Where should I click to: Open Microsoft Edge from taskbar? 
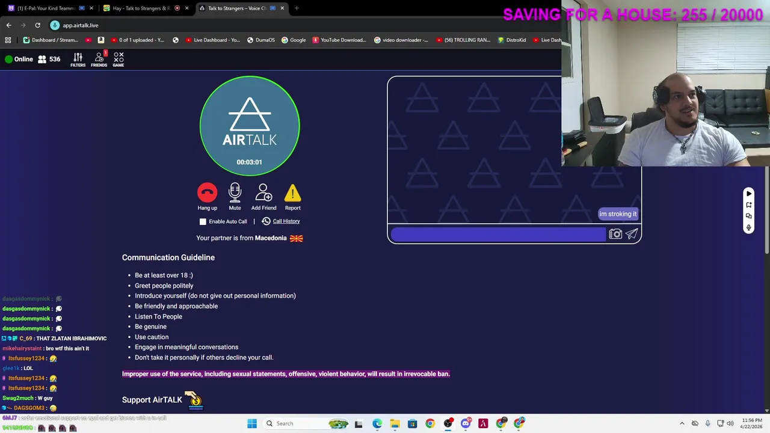[377, 423]
